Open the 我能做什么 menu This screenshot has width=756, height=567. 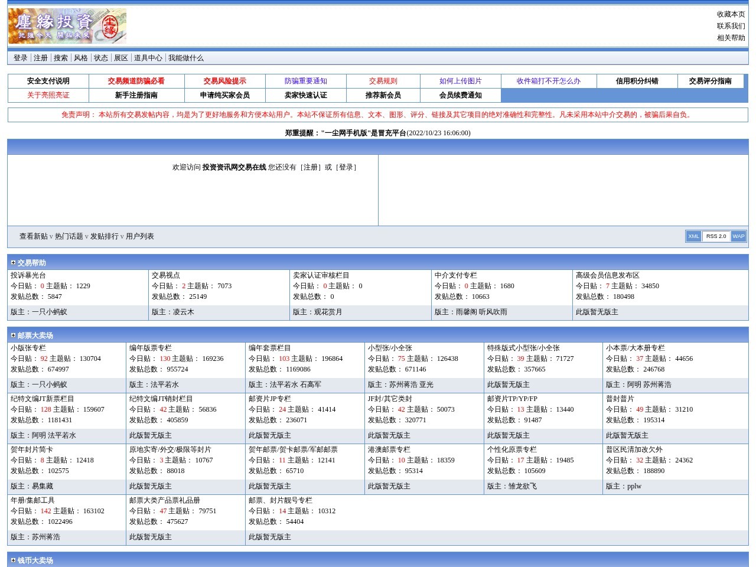(186, 58)
